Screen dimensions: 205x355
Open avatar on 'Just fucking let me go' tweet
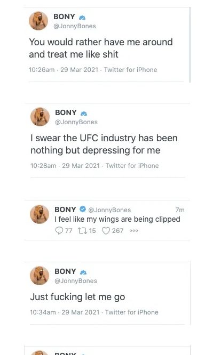(x=40, y=276)
